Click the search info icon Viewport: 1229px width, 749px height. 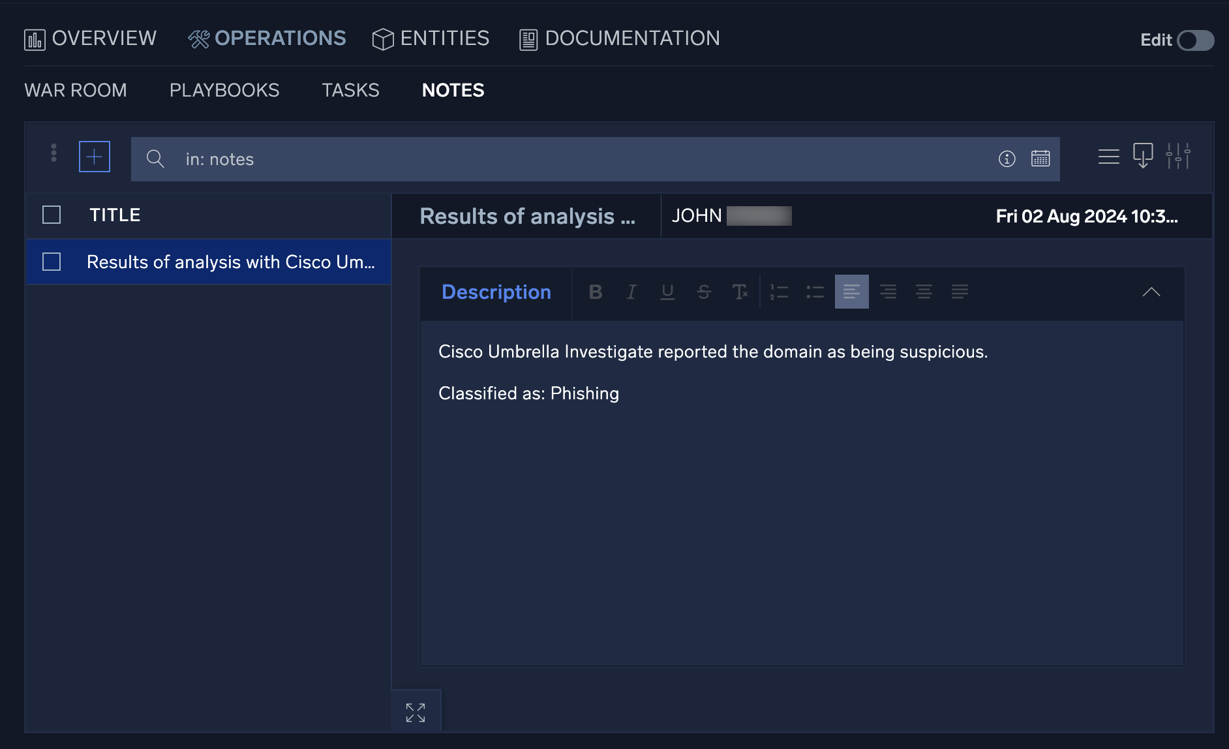[1007, 159]
